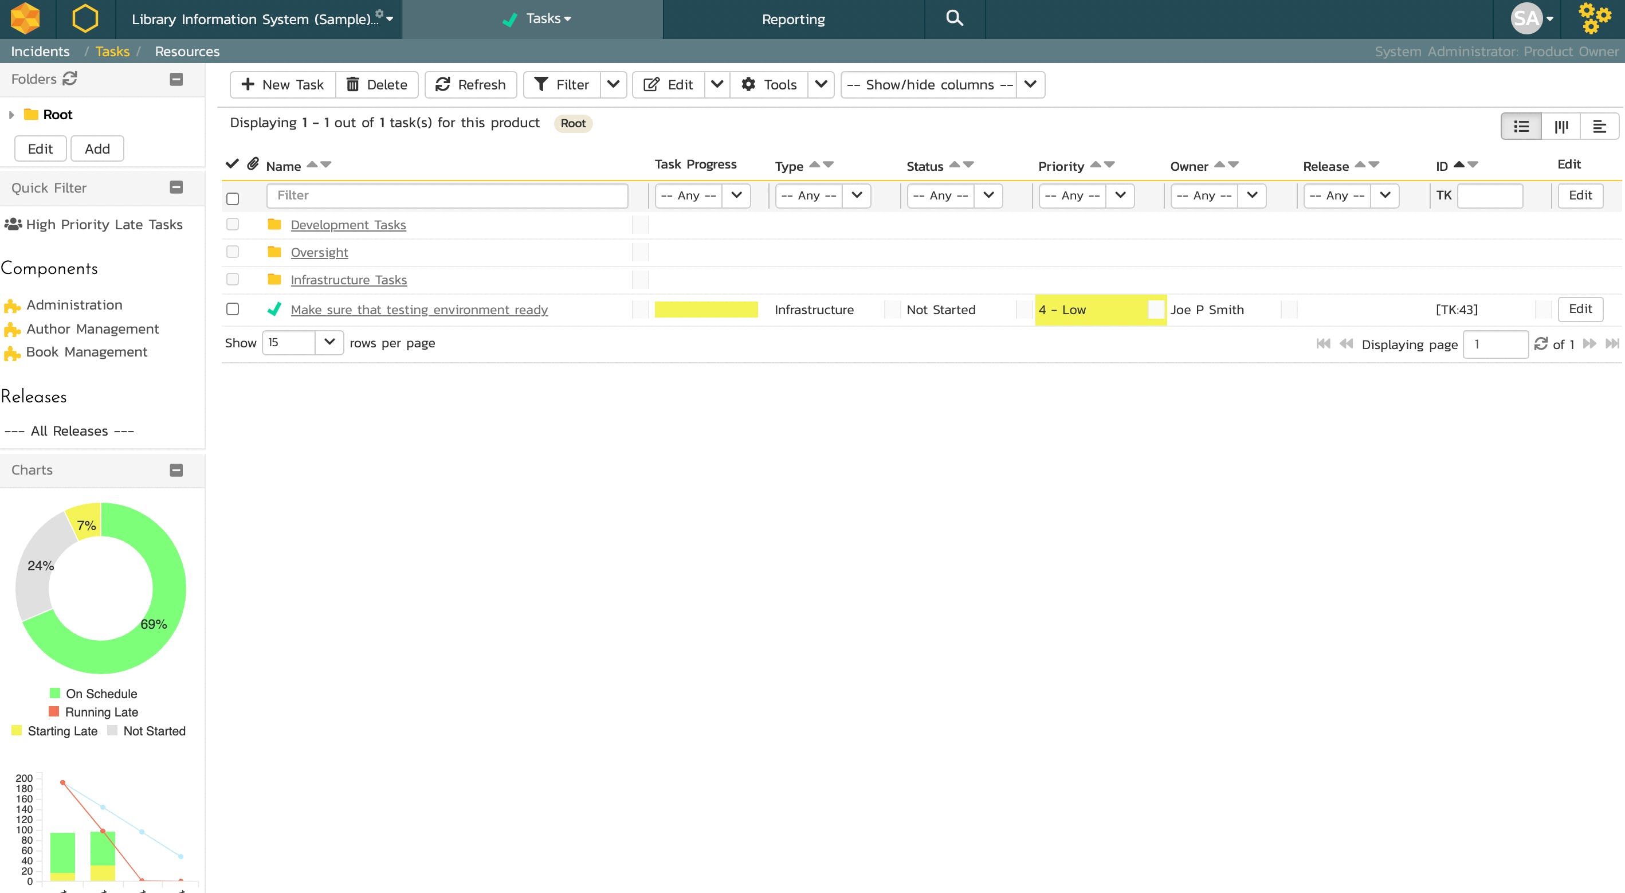Toggle the select-all checkbox in filter row
The width and height of the screenshot is (1625, 893).
click(233, 199)
